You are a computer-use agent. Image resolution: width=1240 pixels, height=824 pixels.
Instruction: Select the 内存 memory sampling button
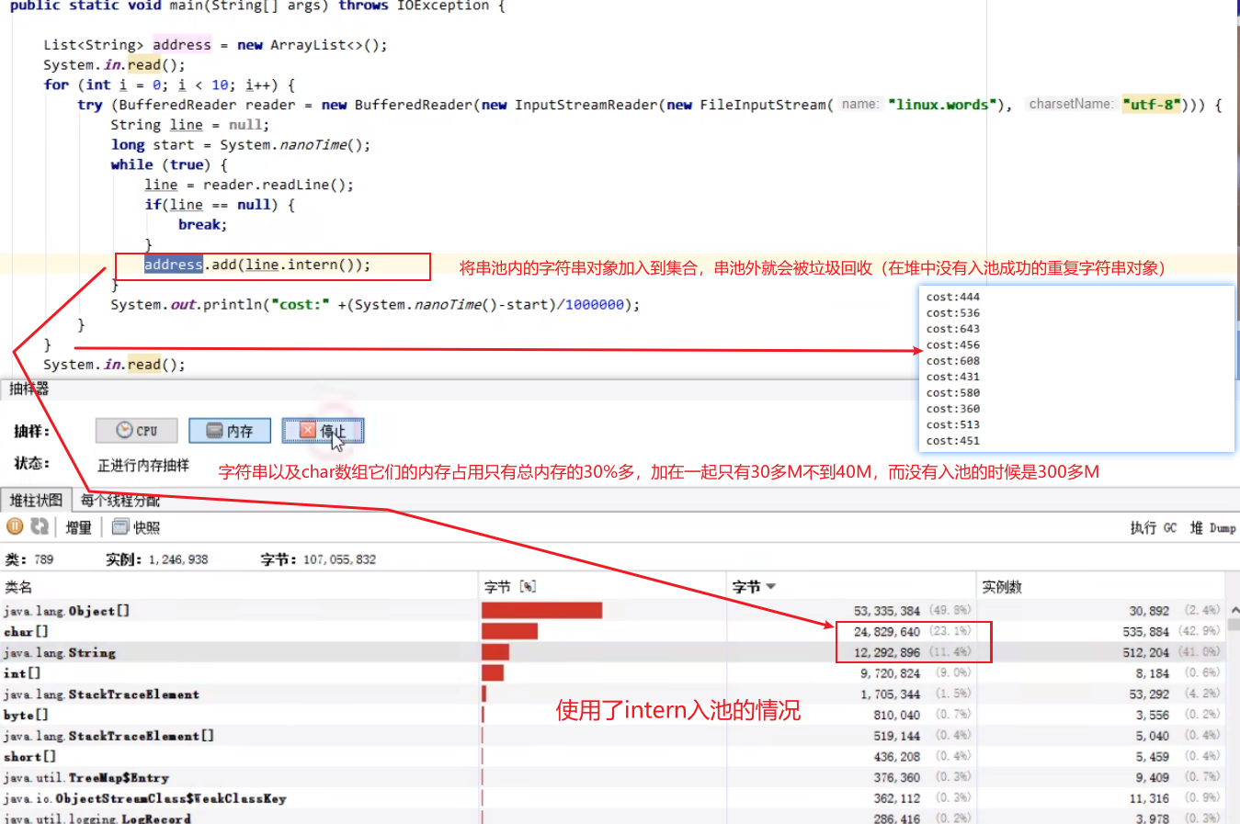click(230, 431)
